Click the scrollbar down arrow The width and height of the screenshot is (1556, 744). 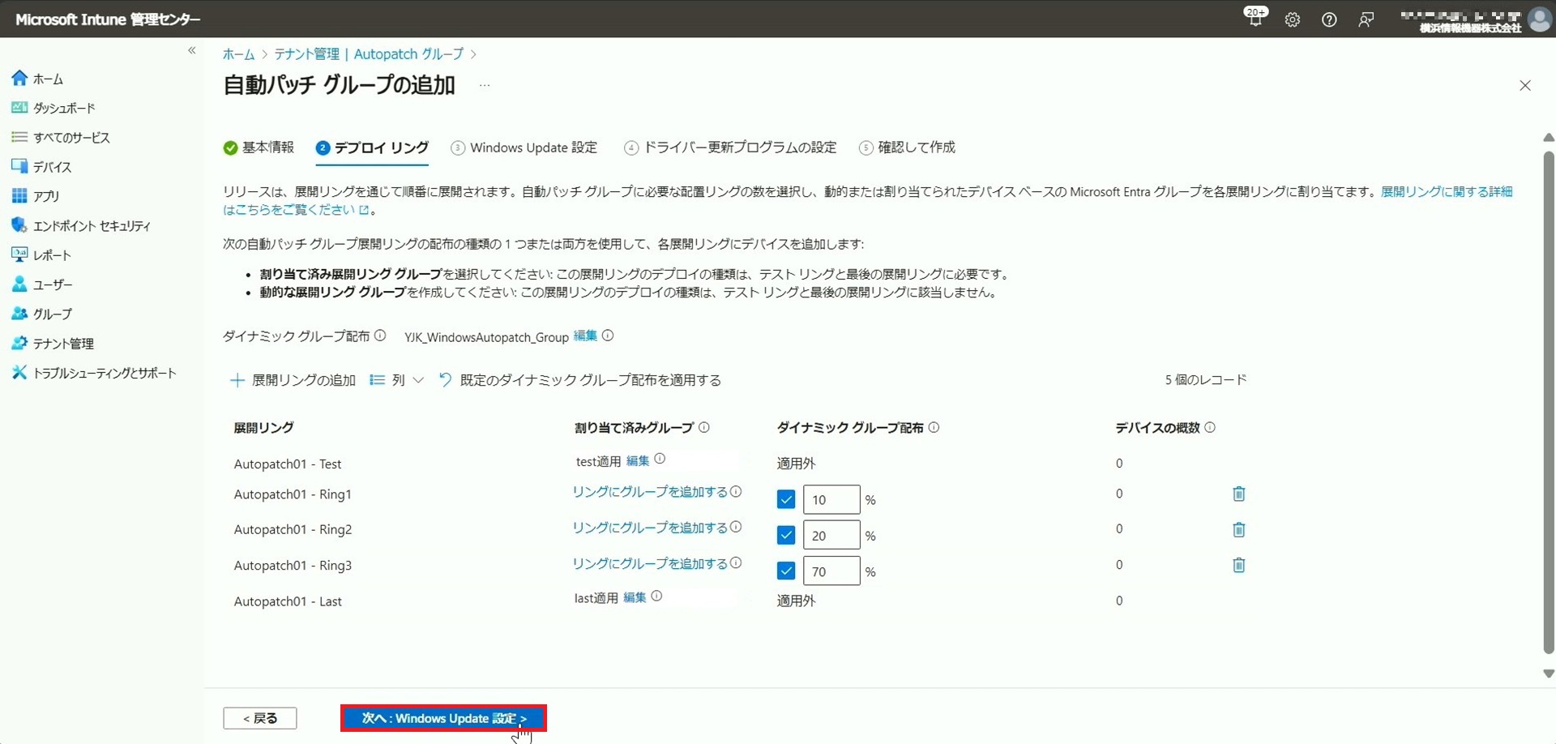click(x=1549, y=673)
